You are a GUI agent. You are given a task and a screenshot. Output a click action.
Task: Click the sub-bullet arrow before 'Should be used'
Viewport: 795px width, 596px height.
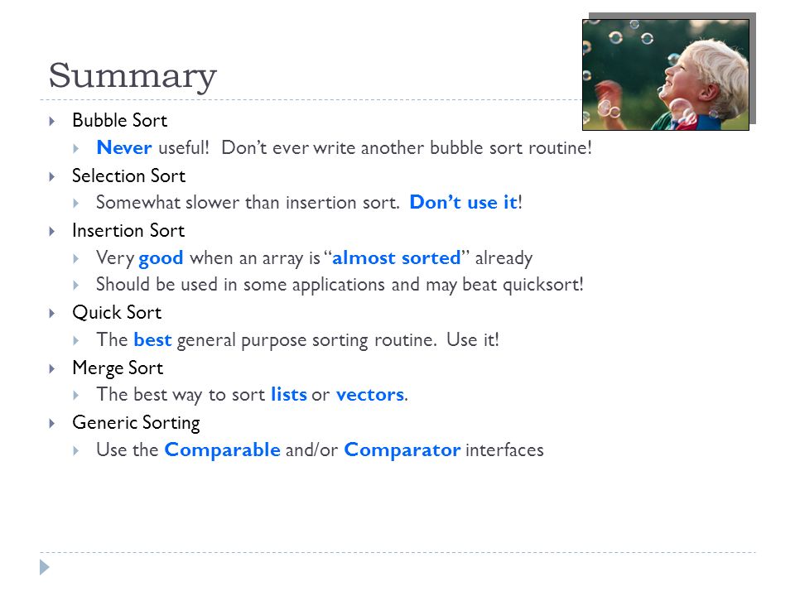pos(76,285)
